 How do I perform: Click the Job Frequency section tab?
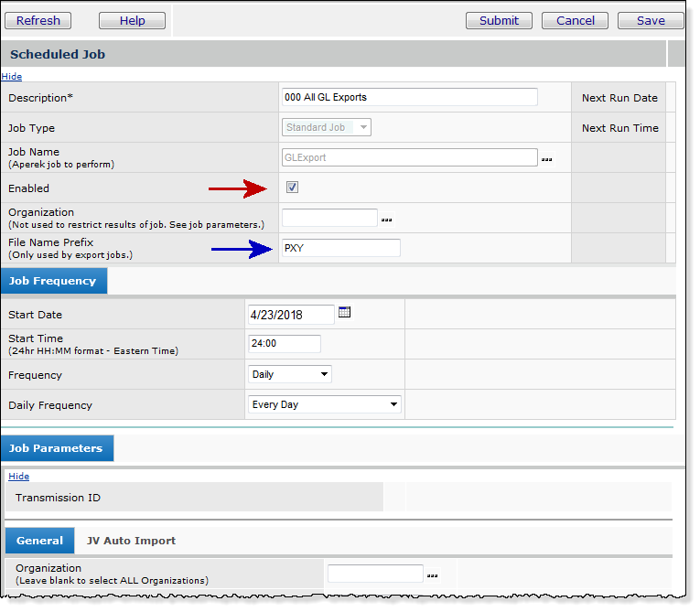(x=53, y=281)
